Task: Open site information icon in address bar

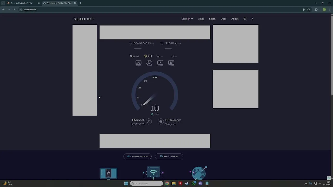Action: [x=21, y=10]
